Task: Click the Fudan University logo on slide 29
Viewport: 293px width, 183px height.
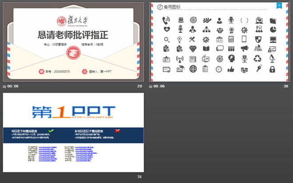Action: click(72, 21)
